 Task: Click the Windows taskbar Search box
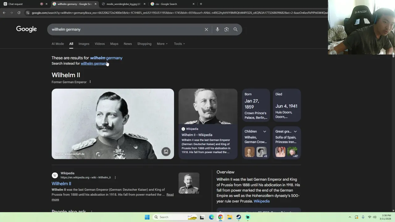[175, 217]
